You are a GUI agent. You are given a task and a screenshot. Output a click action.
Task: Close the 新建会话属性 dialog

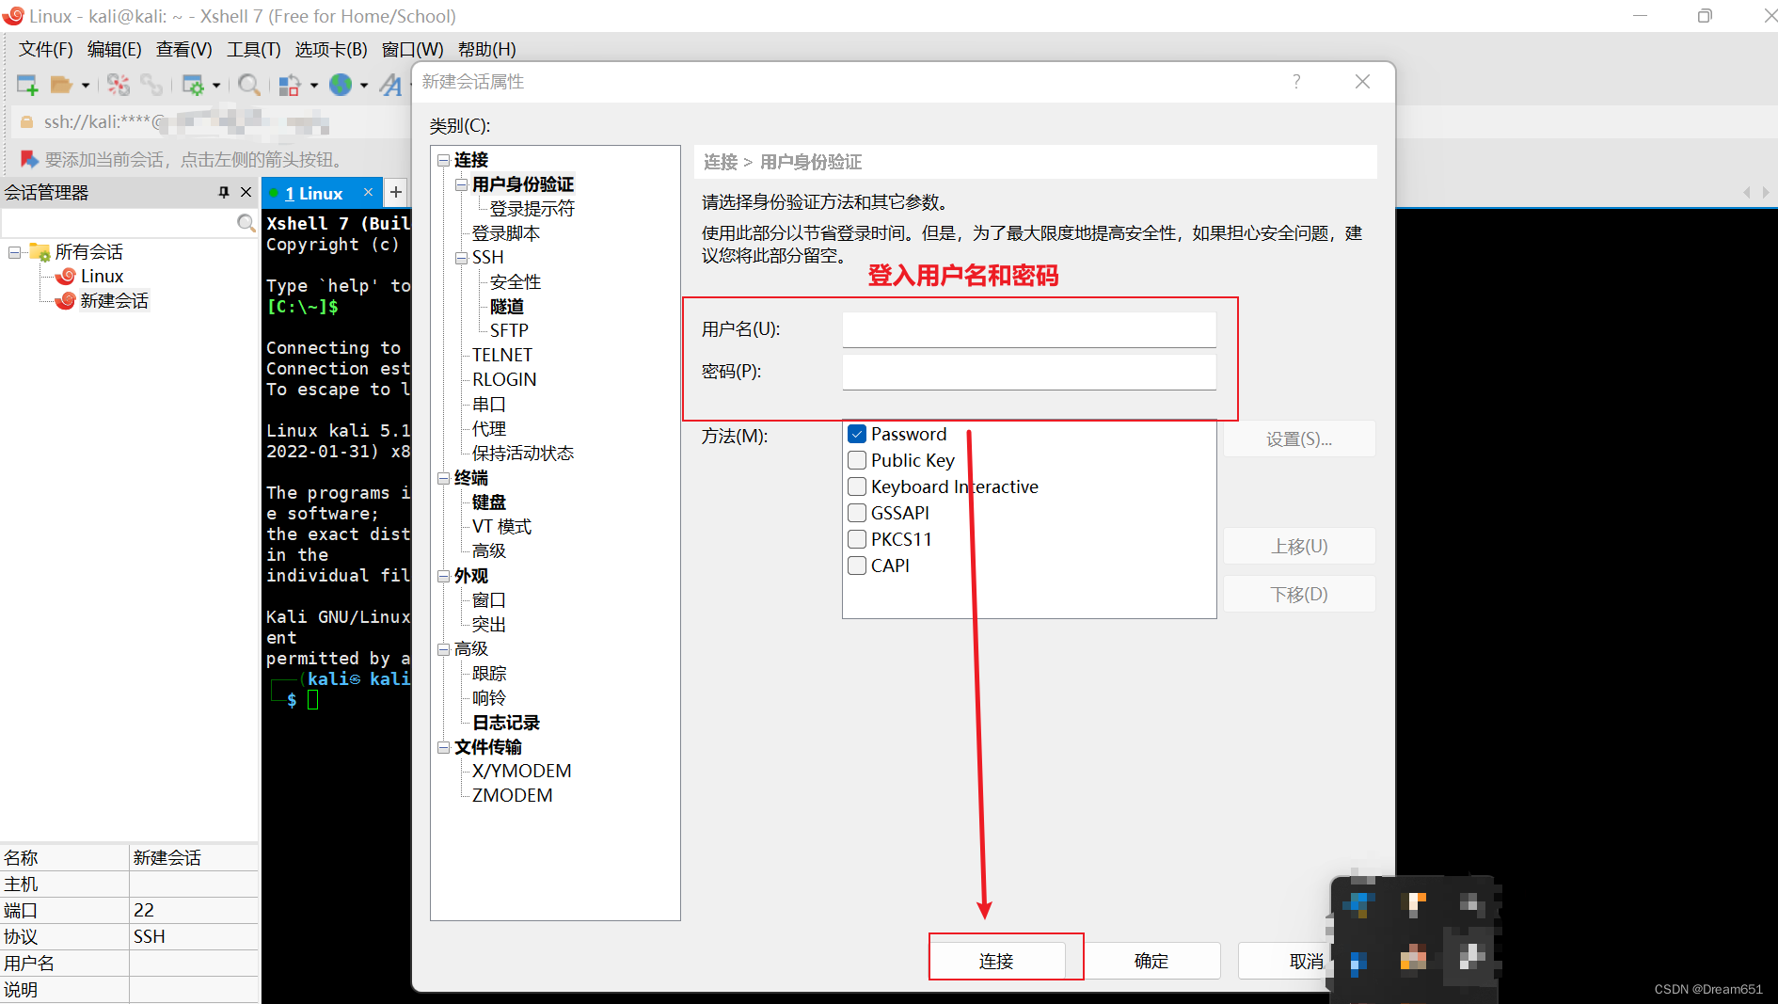1362,82
